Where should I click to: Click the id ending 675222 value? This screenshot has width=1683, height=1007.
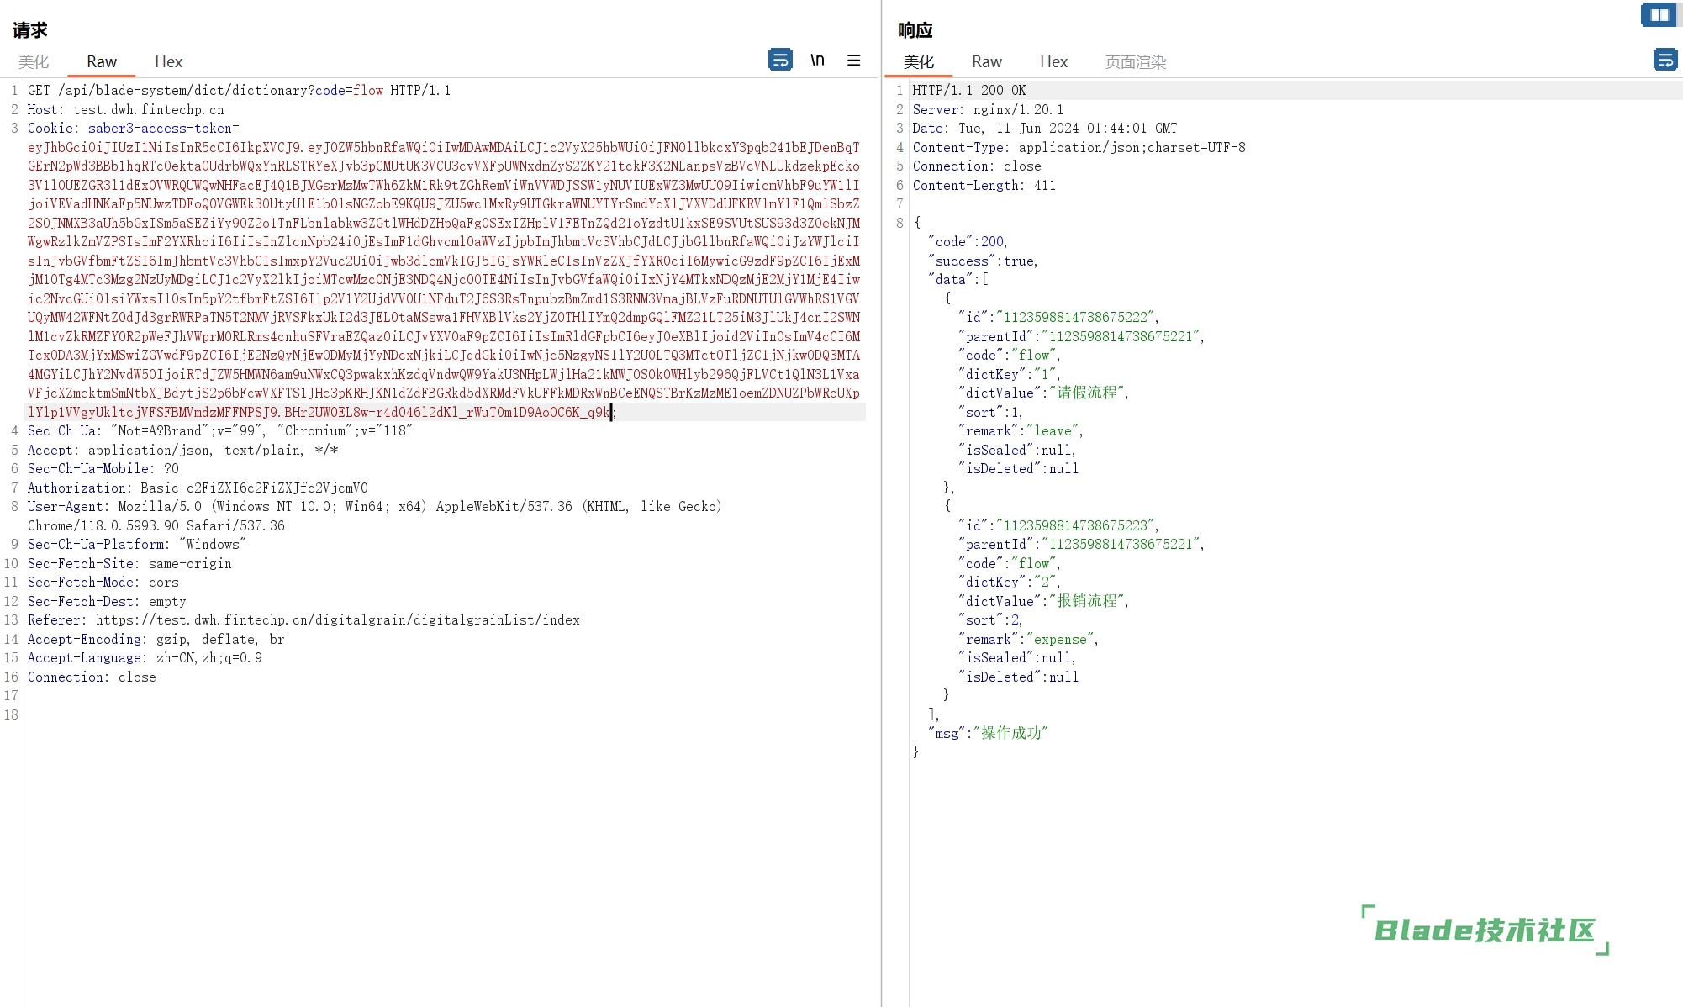coord(1075,317)
